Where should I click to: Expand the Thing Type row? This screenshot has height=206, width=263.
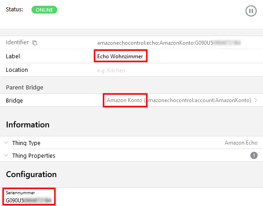click(131, 143)
